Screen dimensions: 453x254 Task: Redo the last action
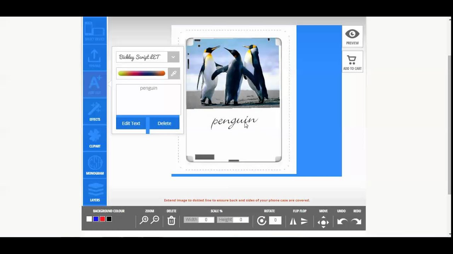[x=356, y=222]
